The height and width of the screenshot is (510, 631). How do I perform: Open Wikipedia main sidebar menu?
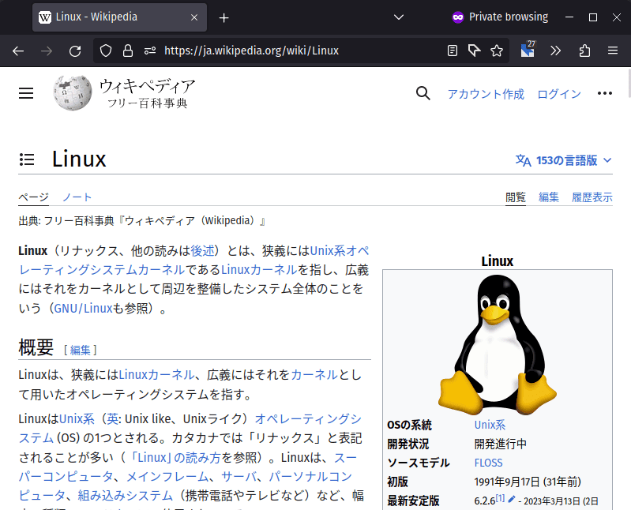pyautogui.click(x=26, y=93)
